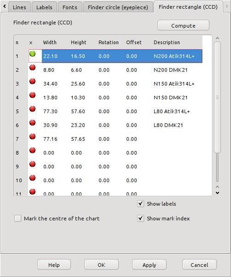Toggle the green indicator for row 1
231x277 pixels.
(x=33, y=54)
